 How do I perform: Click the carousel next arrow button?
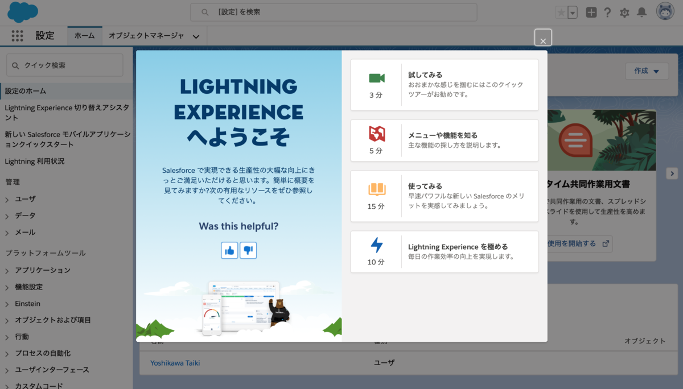tap(672, 173)
